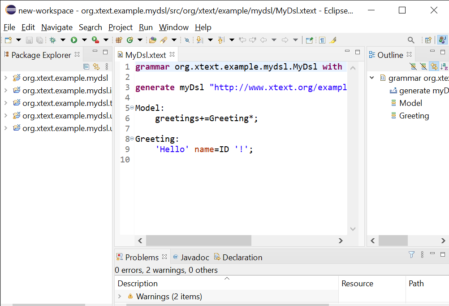Click the green Run button icon
The width and height of the screenshot is (449, 306).
pyautogui.click(x=74, y=40)
